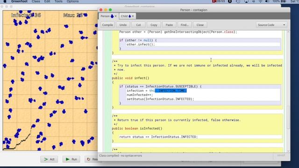Click the Compile button in the editor
The height and width of the screenshot is (168, 299).
tap(107, 25)
